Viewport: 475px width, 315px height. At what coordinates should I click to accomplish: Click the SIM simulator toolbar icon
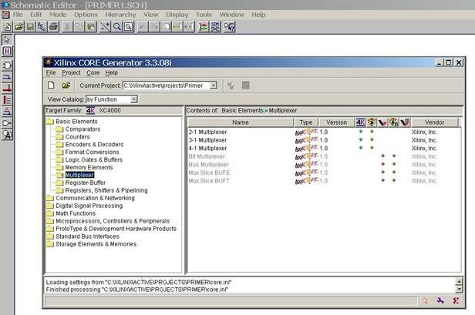tap(215, 27)
